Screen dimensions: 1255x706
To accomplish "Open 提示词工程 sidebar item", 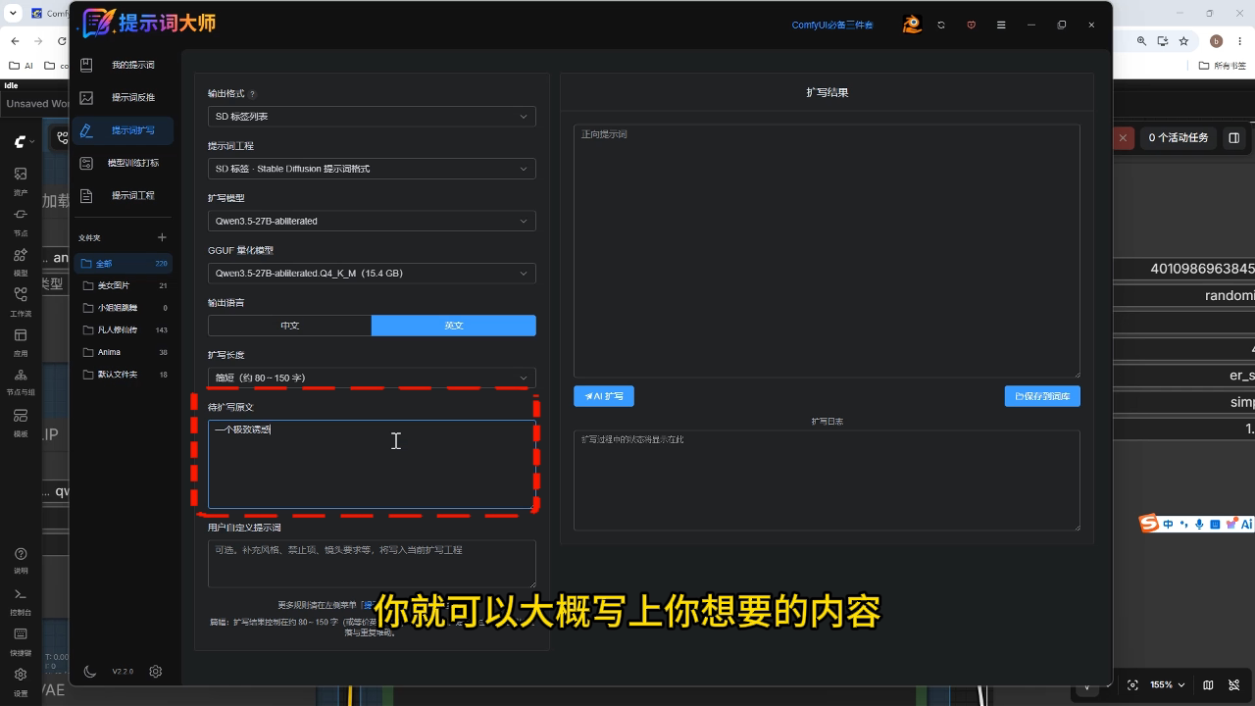I will (123, 195).
